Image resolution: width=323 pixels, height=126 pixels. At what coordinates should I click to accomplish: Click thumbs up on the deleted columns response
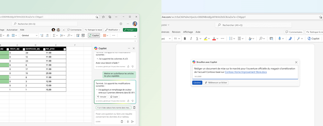coord(128,66)
